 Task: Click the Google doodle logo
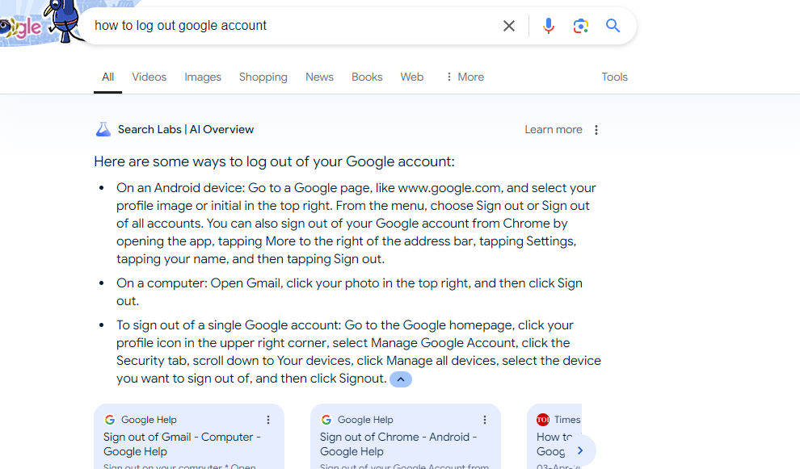click(41, 23)
